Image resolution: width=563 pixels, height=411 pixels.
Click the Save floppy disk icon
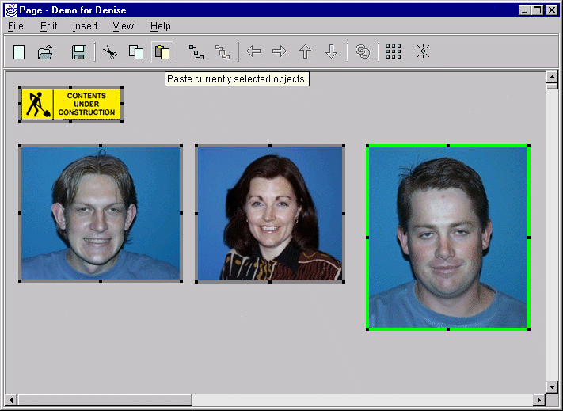click(78, 52)
